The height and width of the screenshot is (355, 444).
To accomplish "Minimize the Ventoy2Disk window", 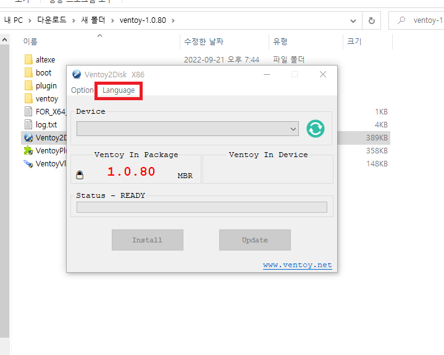I will pyautogui.click(x=267, y=74).
